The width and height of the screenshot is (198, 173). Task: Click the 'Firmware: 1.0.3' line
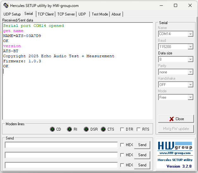pyautogui.click(x=22, y=61)
